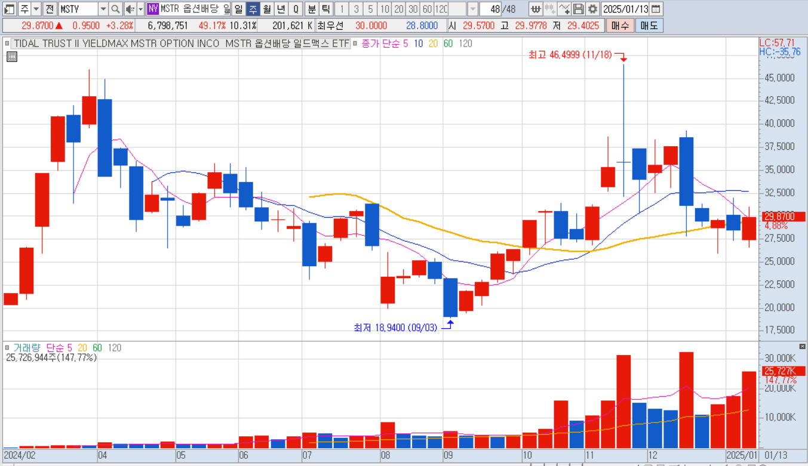808x466 pixels.
Task: Click the LC:57.71 label
Action: 777,42
